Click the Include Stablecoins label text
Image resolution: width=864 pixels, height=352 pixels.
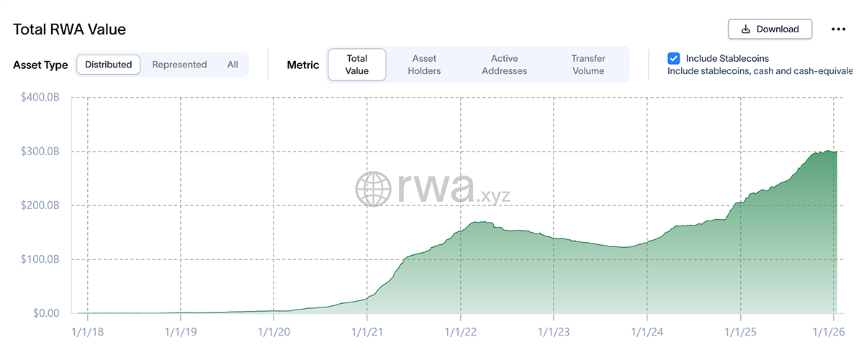pyautogui.click(x=727, y=58)
